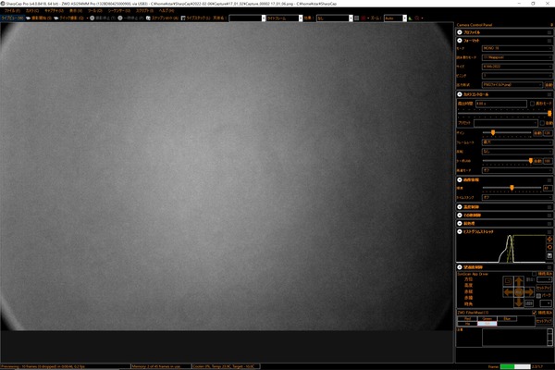This screenshot has width=555, height=370.
Task: Click the magnifier icon next to zoom dropdown
Action: [x=417, y=18]
